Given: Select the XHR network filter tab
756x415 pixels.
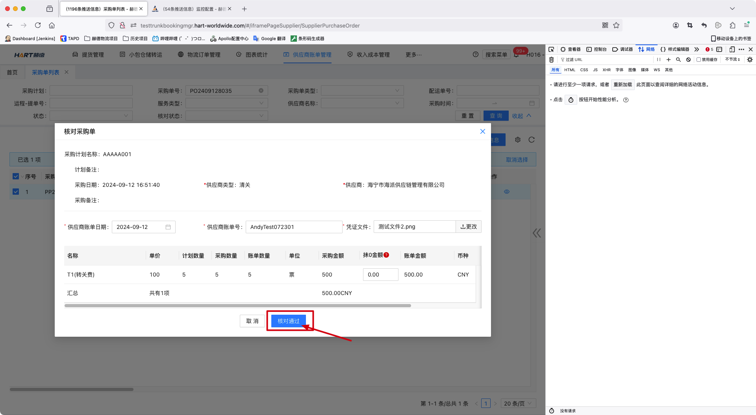Looking at the screenshot, I should [x=606, y=70].
